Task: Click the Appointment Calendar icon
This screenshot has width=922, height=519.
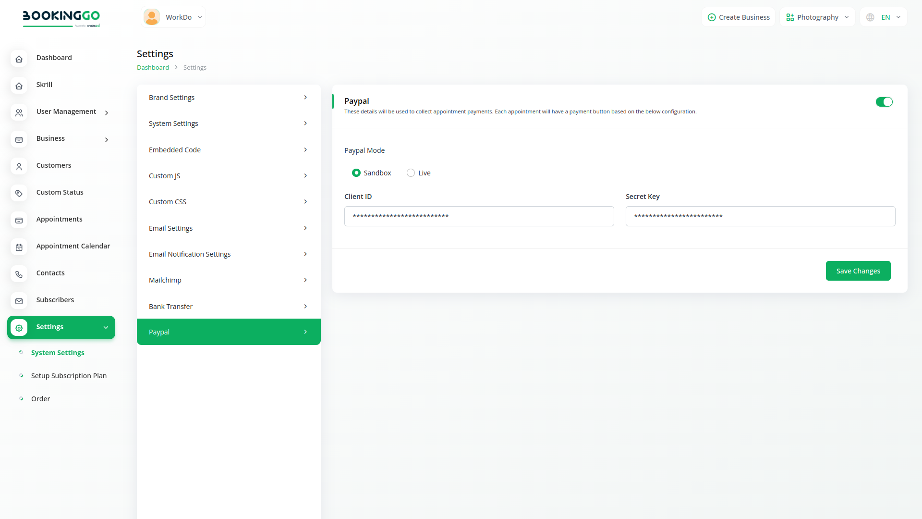Action: pyautogui.click(x=19, y=247)
